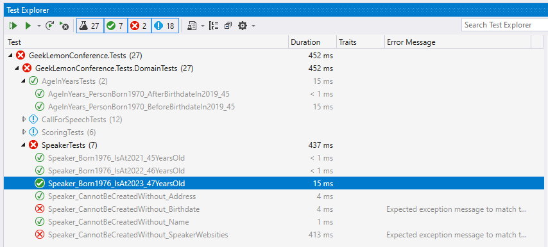548x247 pixels.
Task: Click not-run status icon of CallForSpeechTests
Action: pyautogui.click(x=33, y=120)
